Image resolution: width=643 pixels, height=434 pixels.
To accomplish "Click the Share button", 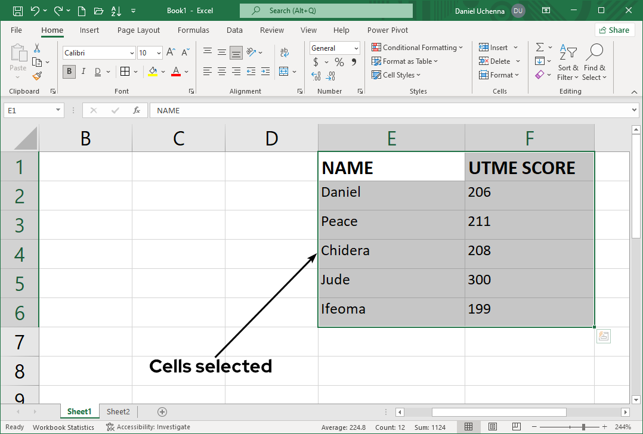I will pyautogui.click(x=614, y=30).
